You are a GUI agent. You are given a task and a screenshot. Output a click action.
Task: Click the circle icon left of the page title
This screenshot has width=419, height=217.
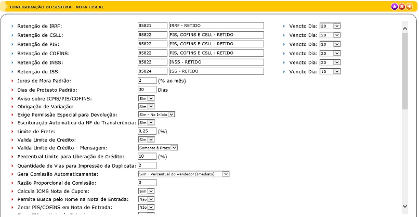(x=6, y=6)
